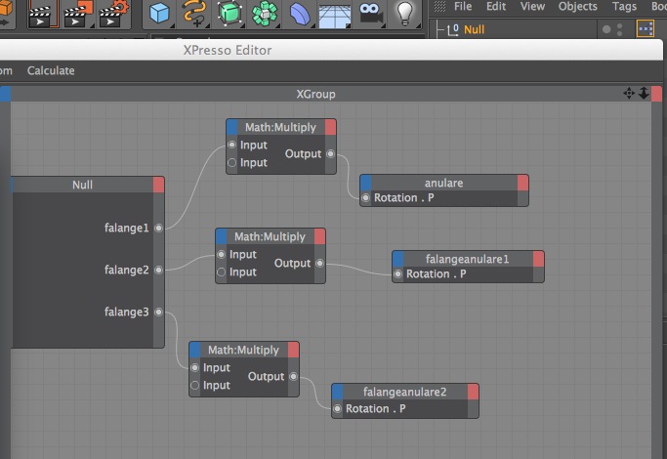Click falangeanulare1 Rotation . P input port
Viewport: 667px width, 459px height.
click(x=397, y=274)
